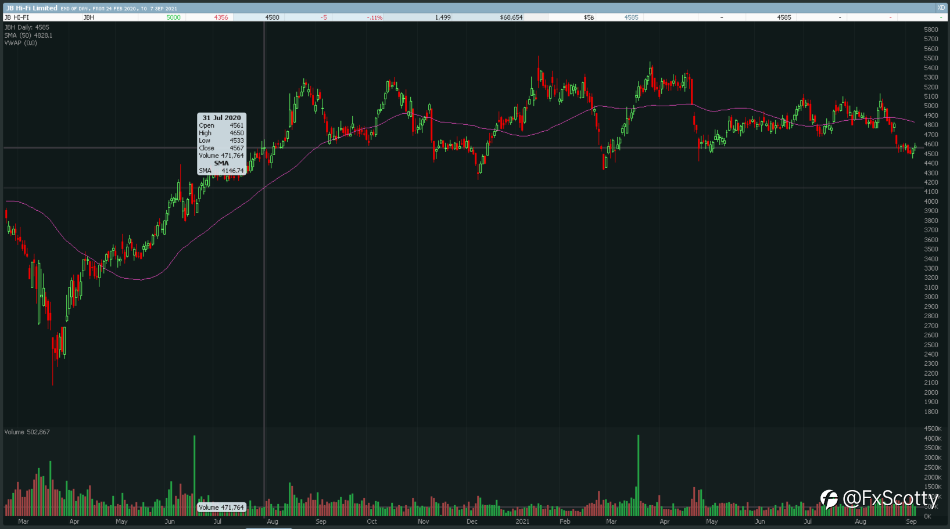Select the JB Hi-Fi Limited chart title

[32, 8]
